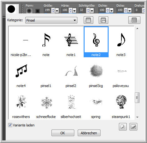147x143 pixels.
Task: Select the schneeflocke snowflake brush
Action: [x=46, y=106]
